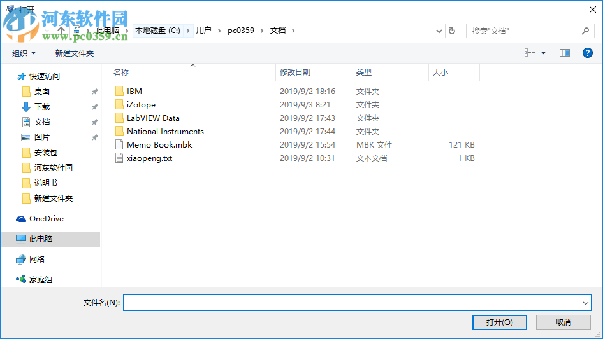Expand chevron after 本地磁盘 (C:)
The image size is (603, 339).
[x=188, y=31]
